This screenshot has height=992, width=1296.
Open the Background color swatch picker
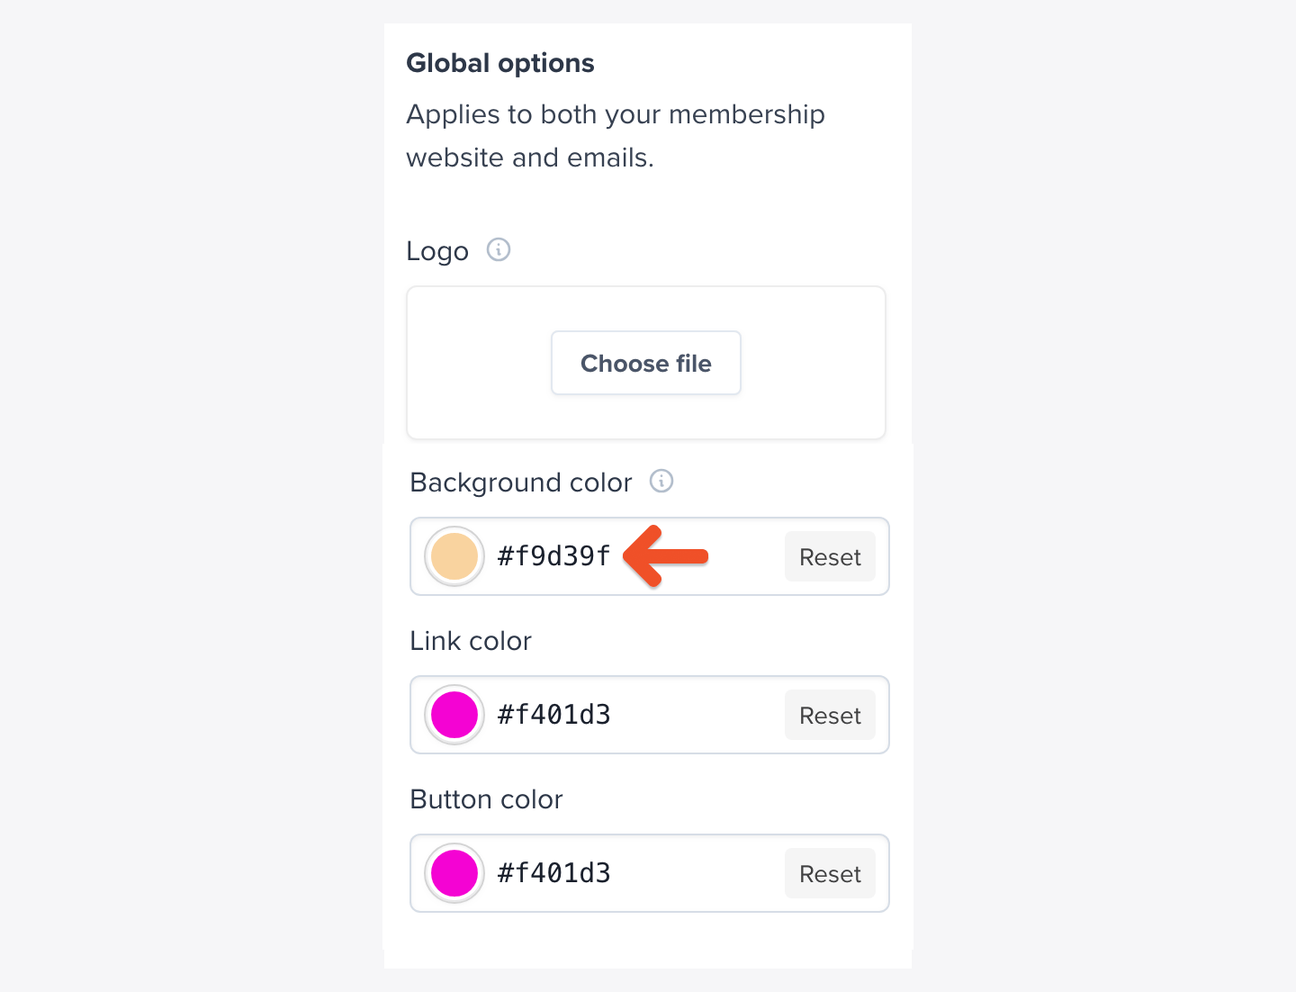click(454, 556)
